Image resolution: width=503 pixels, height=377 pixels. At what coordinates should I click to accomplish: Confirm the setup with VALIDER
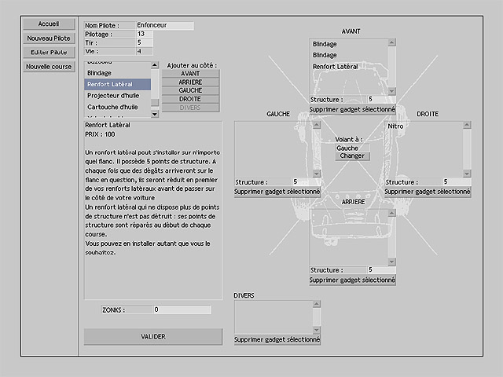tap(153, 336)
